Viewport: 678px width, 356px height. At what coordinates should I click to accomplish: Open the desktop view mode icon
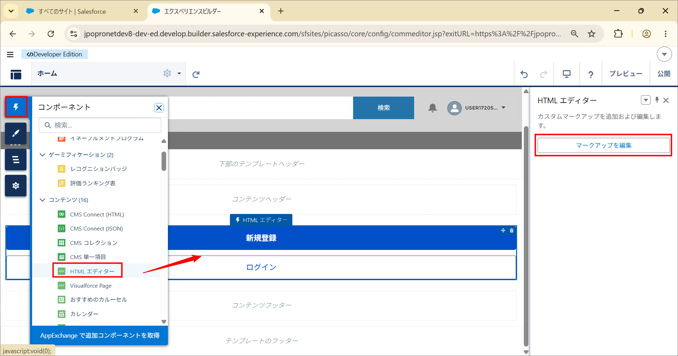tap(567, 74)
